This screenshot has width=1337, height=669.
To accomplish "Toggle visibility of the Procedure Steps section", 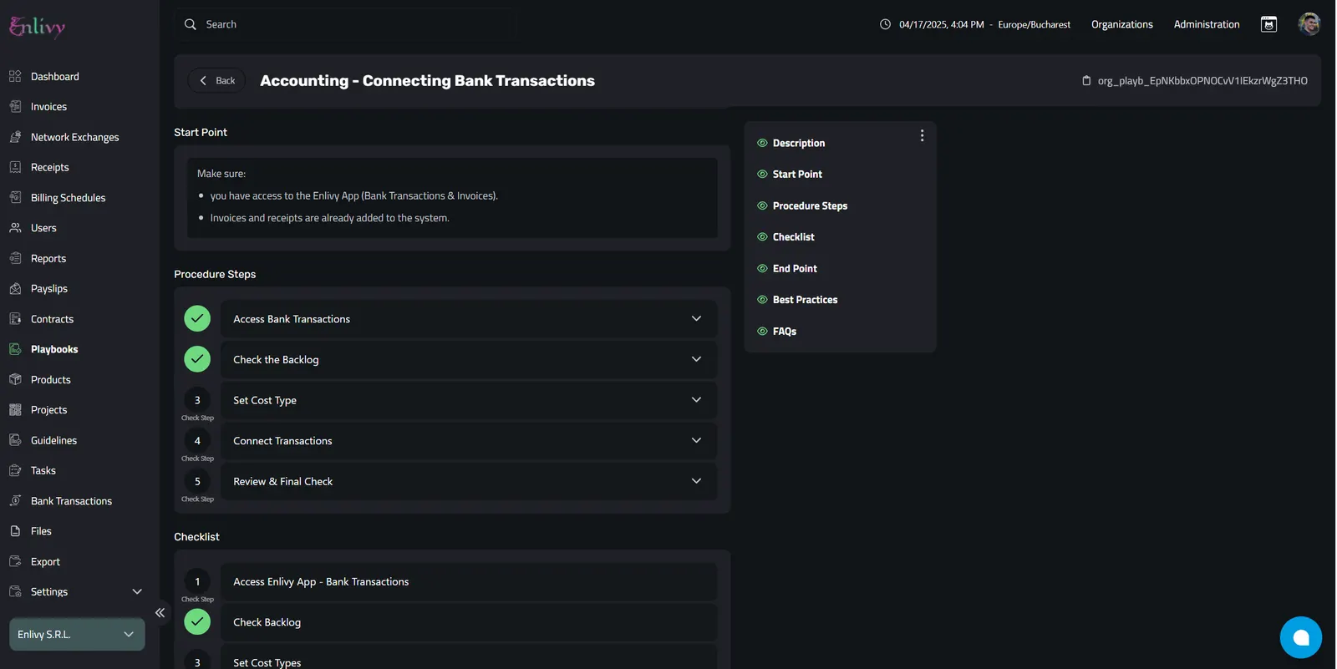I will coord(762,205).
